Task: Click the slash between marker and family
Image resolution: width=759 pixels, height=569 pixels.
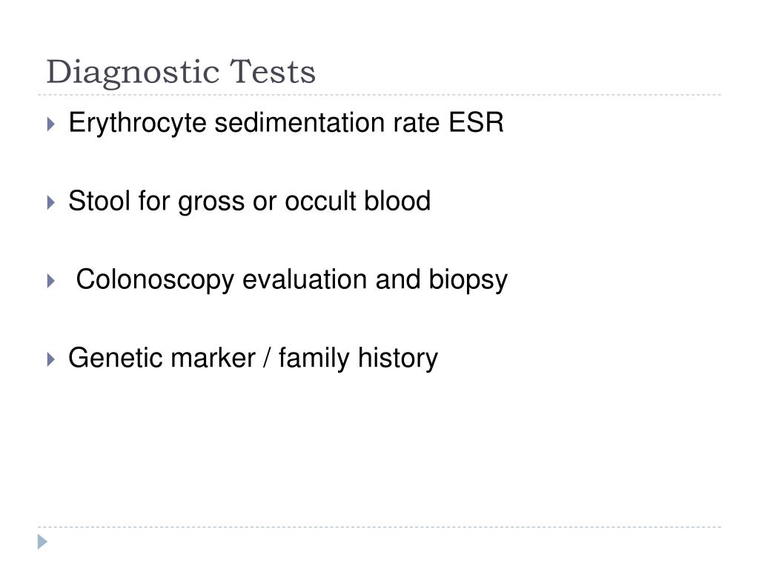Action: click(267, 358)
